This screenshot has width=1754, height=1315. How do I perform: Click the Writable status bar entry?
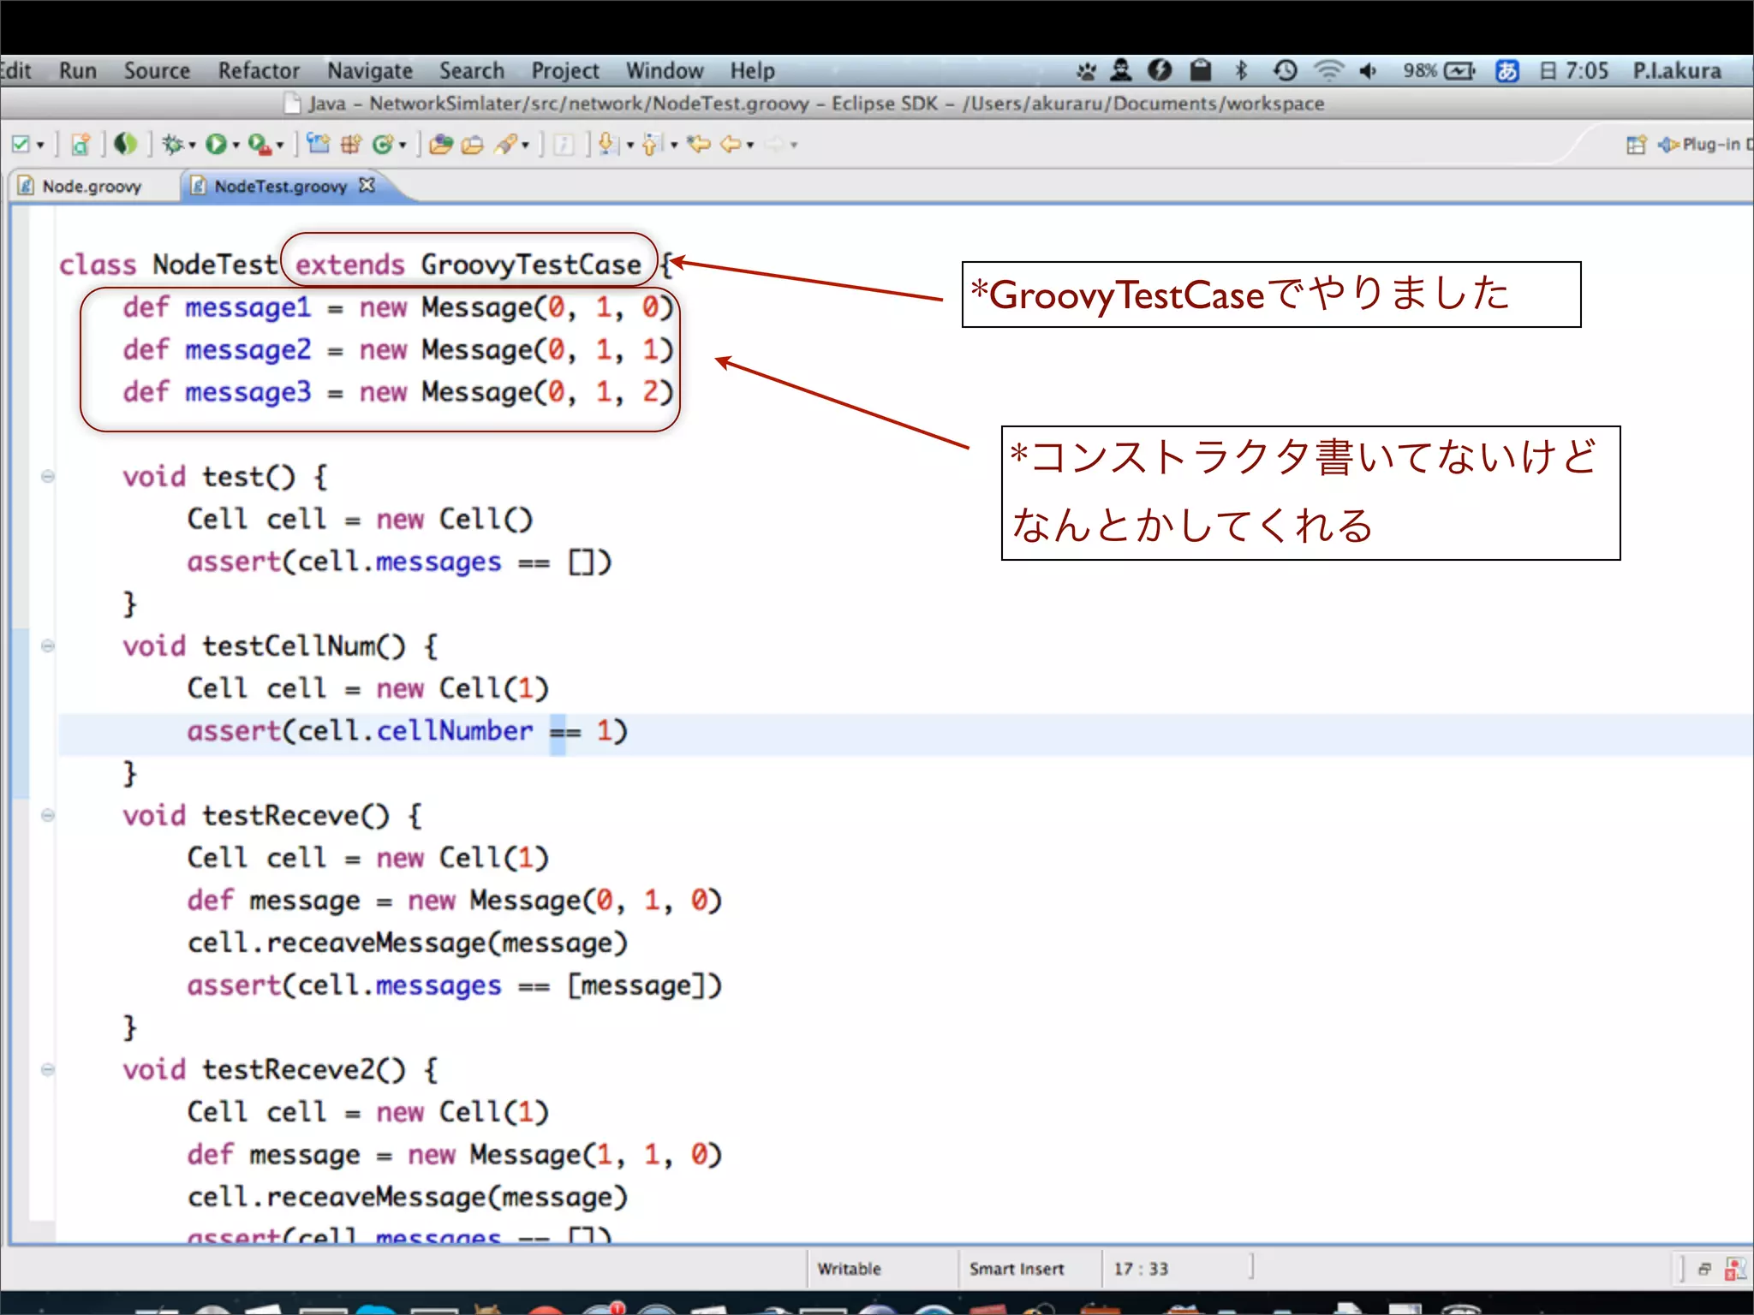[849, 1268]
